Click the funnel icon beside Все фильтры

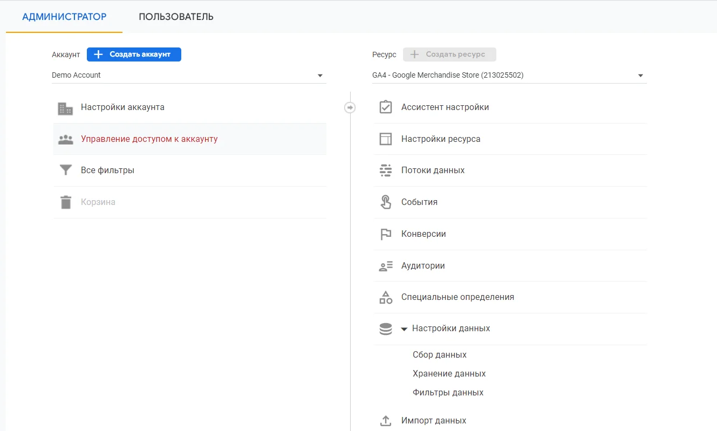pyautogui.click(x=65, y=170)
